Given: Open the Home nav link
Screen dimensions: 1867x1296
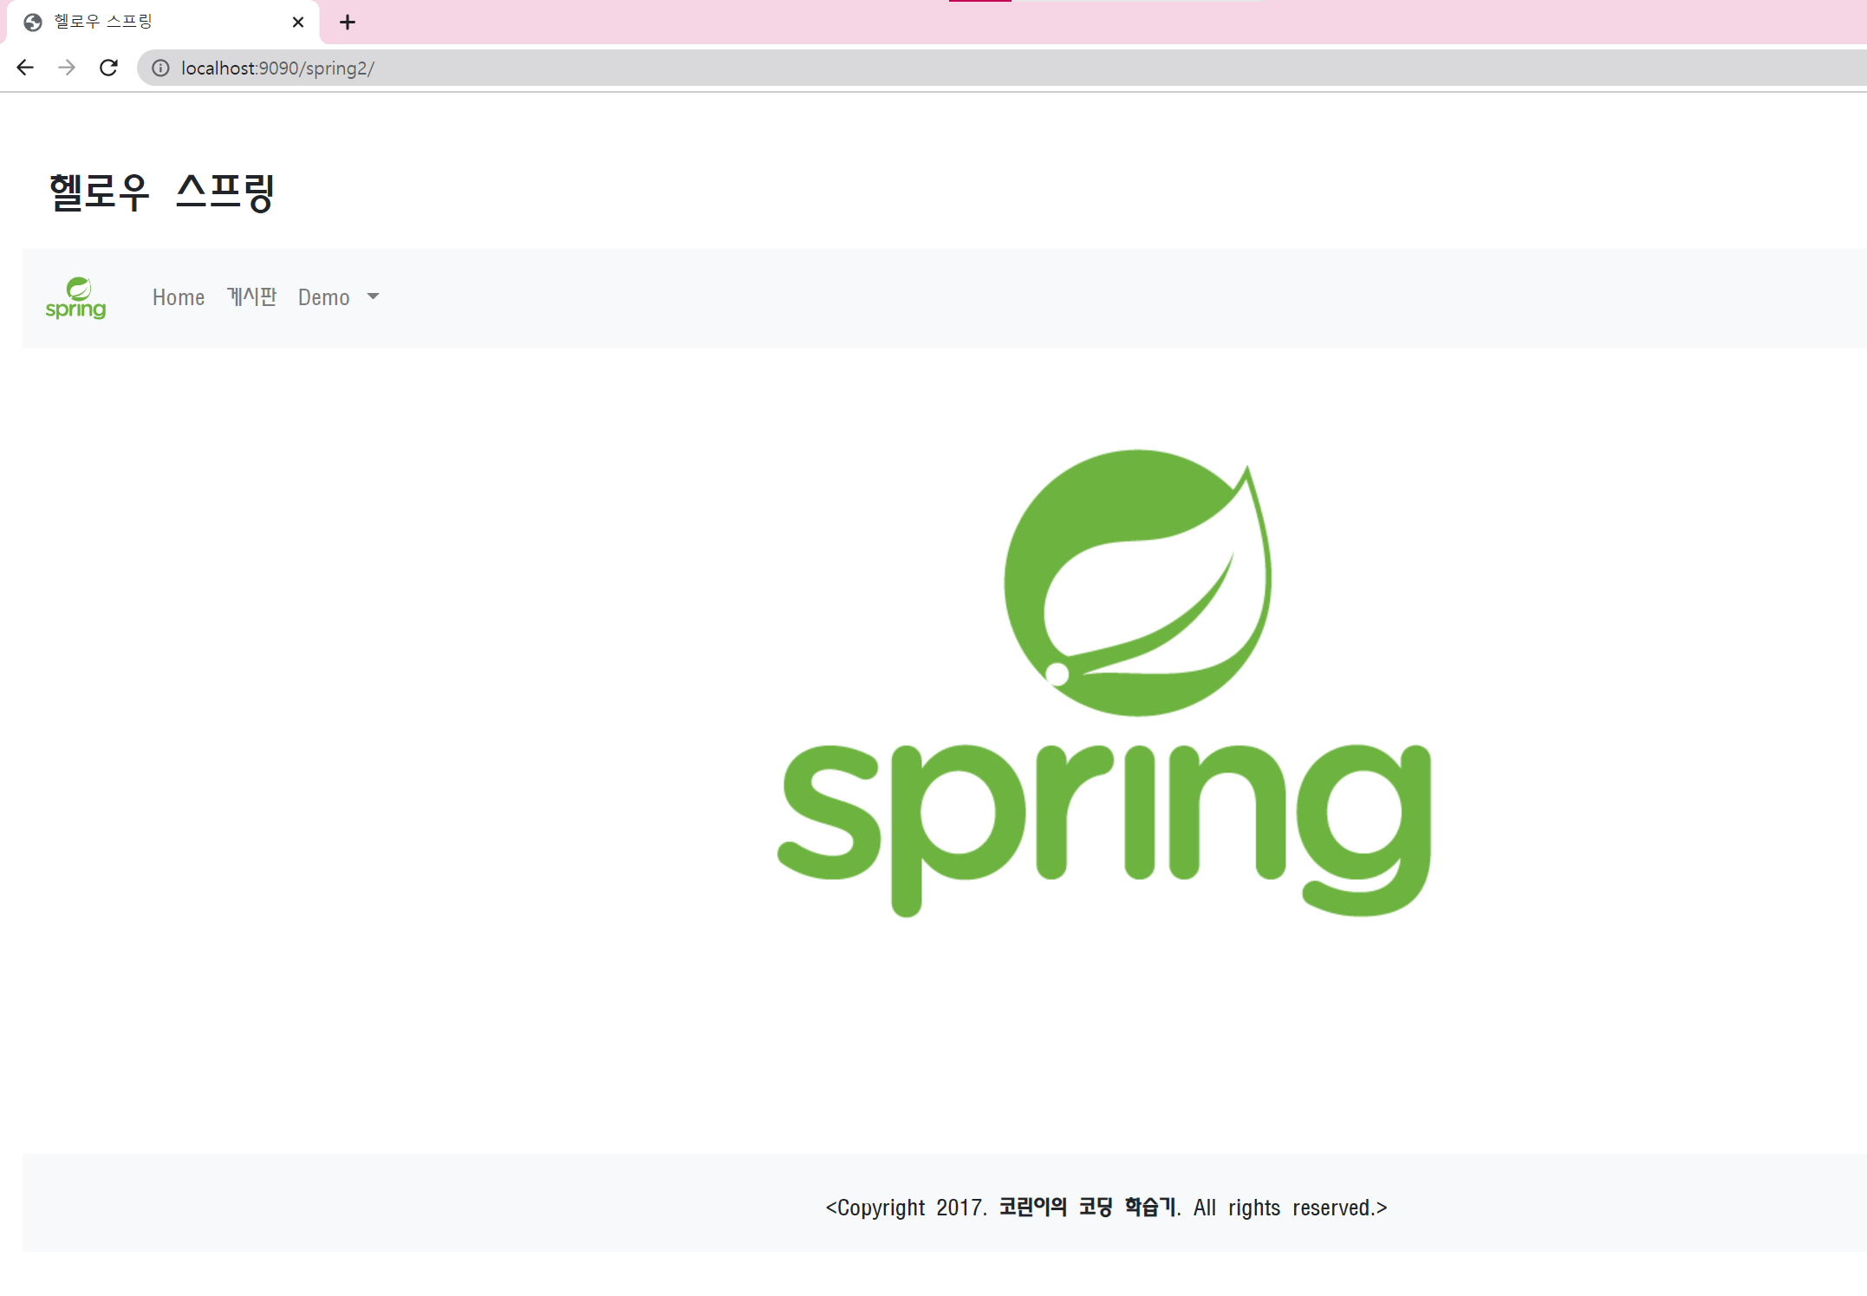Looking at the screenshot, I should click(179, 297).
